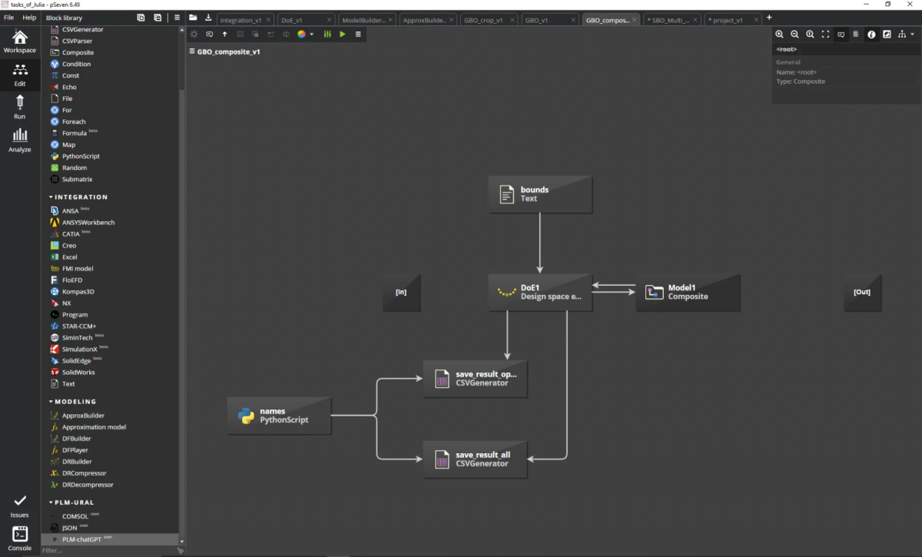Toggle the minimap overview icon
The width and height of the screenshot is (922, 557).
click(887, 34)
